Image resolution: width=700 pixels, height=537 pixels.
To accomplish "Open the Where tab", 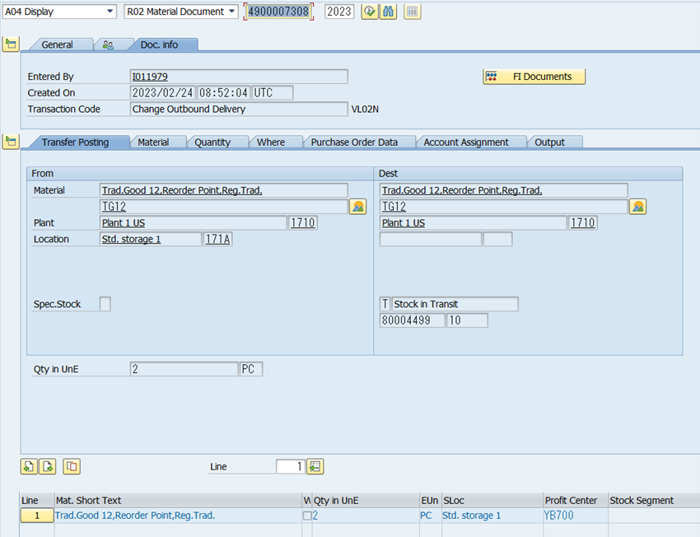I will click(x=271, y=142).
